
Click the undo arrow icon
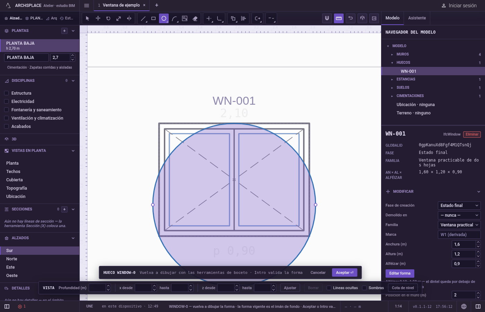pos(351,18)
